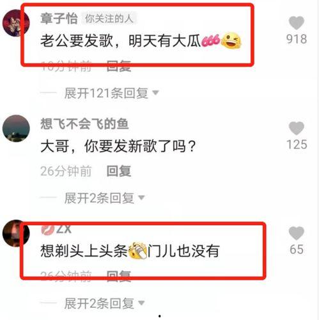Open 想飞不会飞的鱼's avatar picture
The width and height of the screenshot is (319, 320).
click(16, 128)
